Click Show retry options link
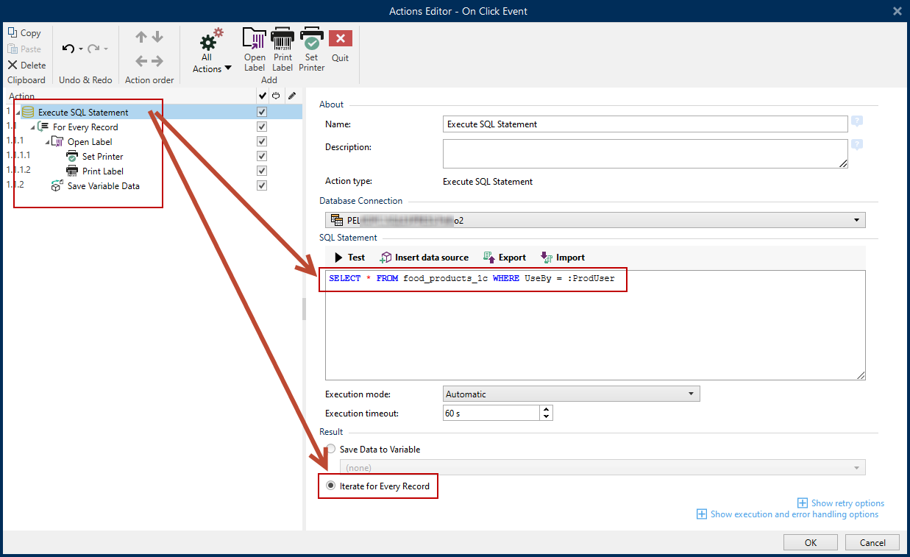The image size is (910, 557). click(847, 503)
